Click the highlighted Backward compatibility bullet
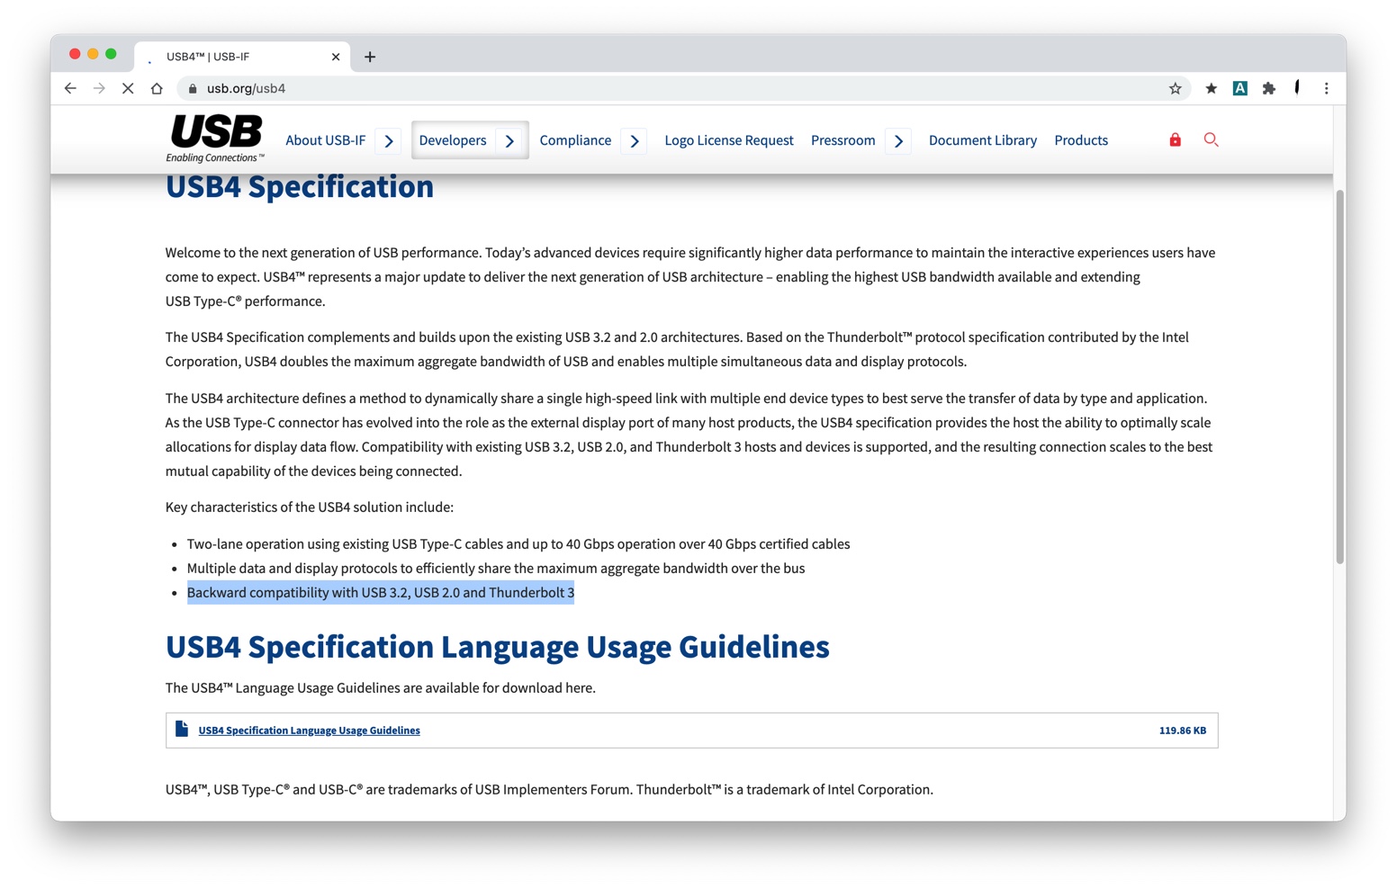Image resolution: width=1397 pixels, height=888 pixels. coord(381,593)
